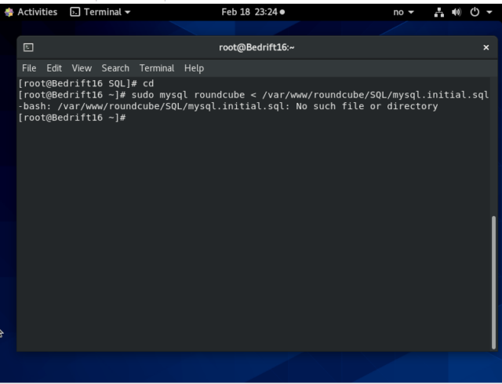Expand the 'no' keyboard layout selector

[x=404, y=12]
